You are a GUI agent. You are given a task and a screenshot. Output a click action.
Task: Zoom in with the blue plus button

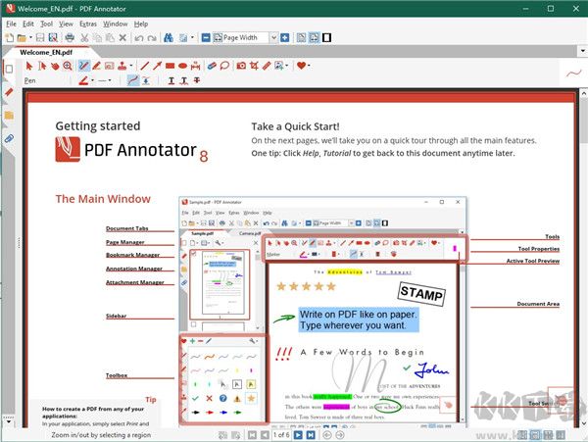285,37
